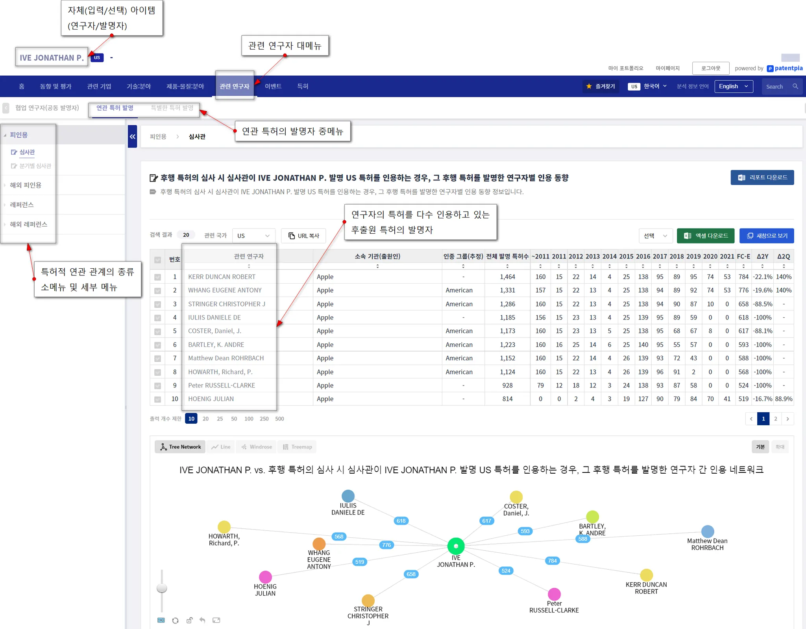Click the fullscreen expand icon under the graph
The image size is (806, 629).
pyautogui.click(x=216, y=620)
